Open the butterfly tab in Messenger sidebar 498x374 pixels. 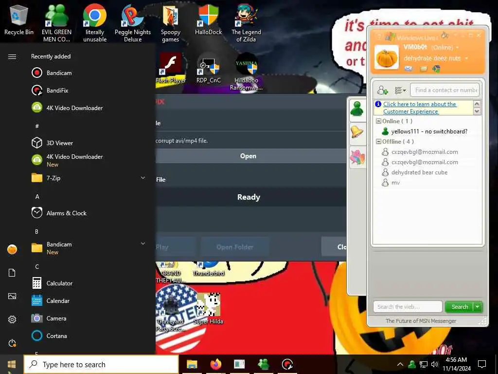357,157
